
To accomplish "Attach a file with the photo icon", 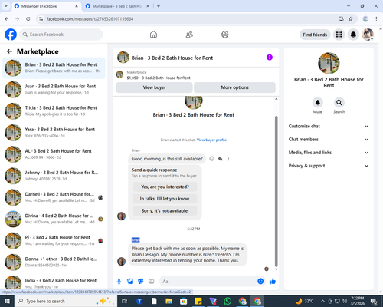I will 130,282.
